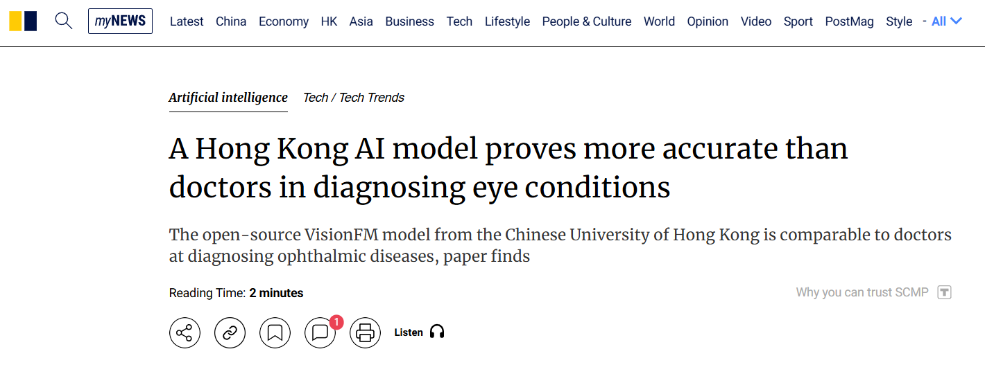
Task: Open comments bubble with 1 badge
Action: [x=320, y=333]
